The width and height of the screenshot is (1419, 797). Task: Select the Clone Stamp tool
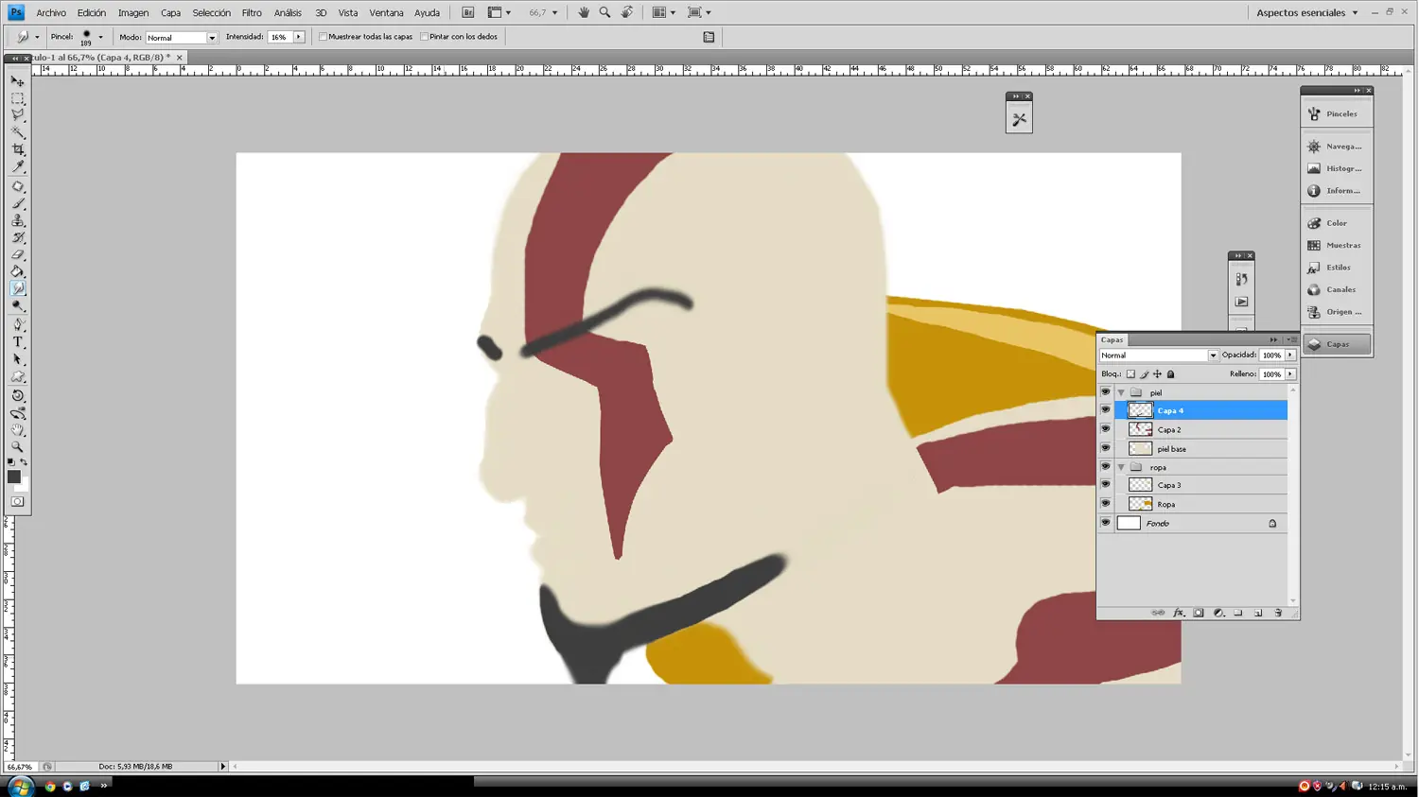[17, 220]
